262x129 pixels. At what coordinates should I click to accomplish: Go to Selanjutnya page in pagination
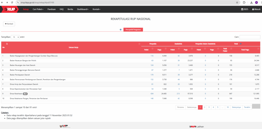click(236, 107)
